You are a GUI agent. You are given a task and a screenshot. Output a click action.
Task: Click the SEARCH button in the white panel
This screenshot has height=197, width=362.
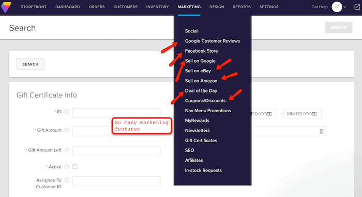click(x=30, y=64)
